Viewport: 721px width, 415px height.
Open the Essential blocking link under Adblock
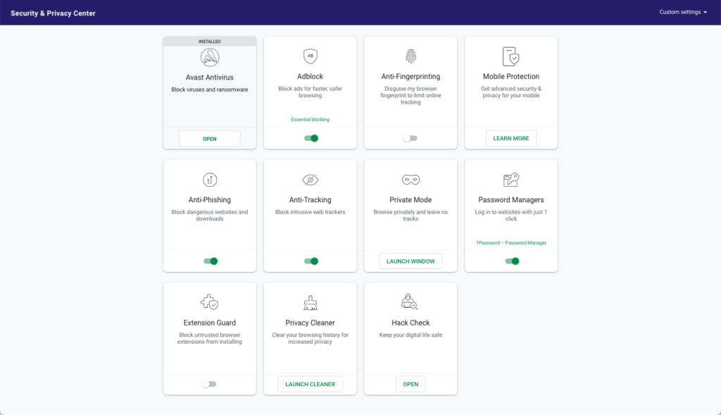pyautogui.click(x=310, y=119)
